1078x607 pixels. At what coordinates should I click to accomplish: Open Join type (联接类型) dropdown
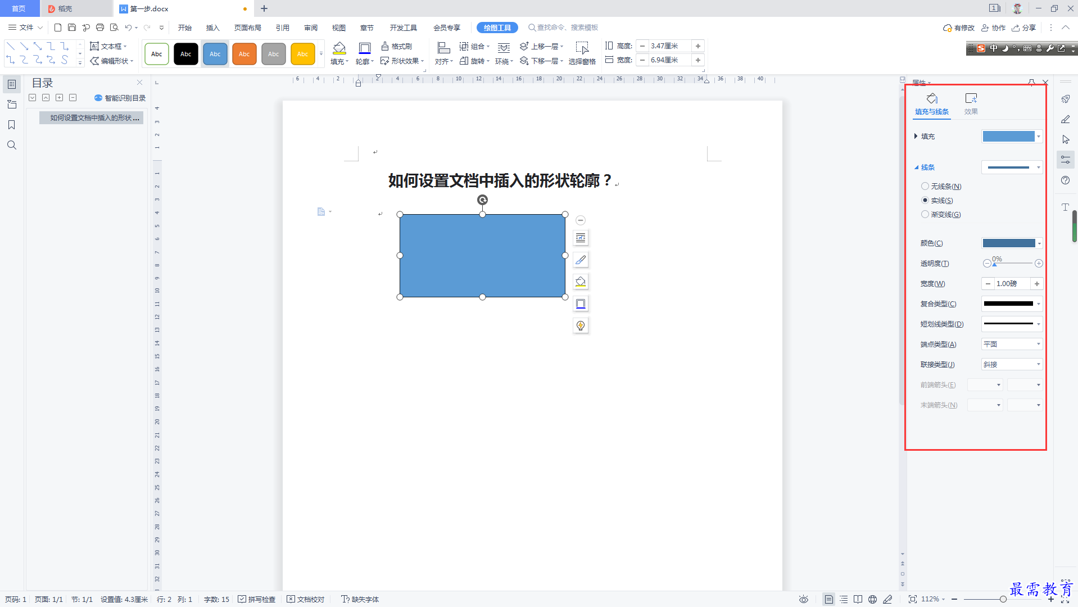tap(1012, 364)
